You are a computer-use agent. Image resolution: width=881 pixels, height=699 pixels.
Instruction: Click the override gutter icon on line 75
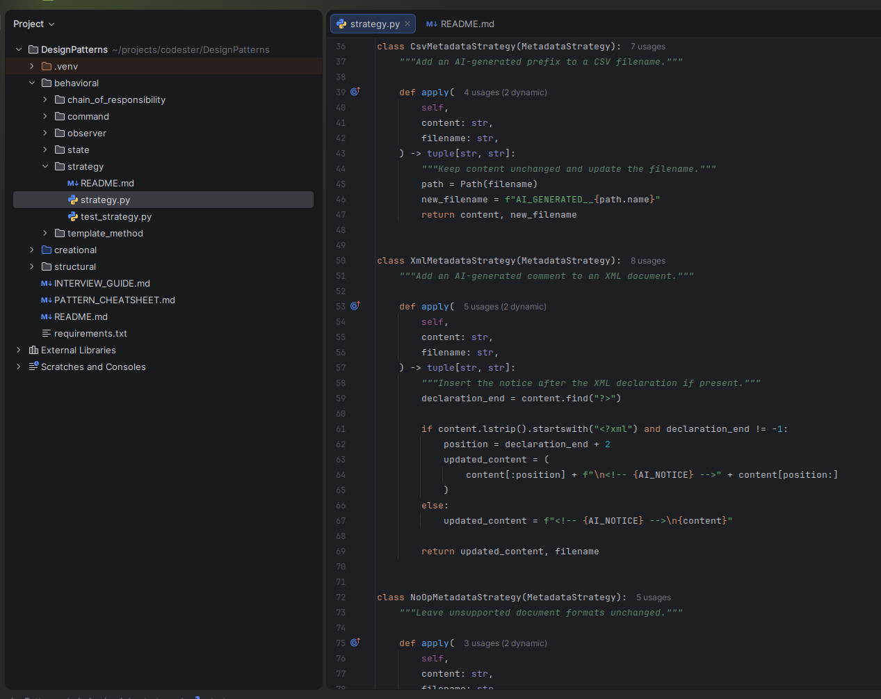click(355, 643)
